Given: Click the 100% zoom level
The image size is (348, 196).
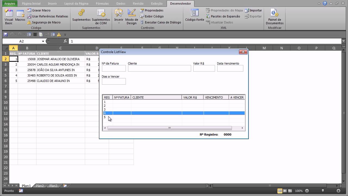Looking at the screenshot, I should click(299, 191).
